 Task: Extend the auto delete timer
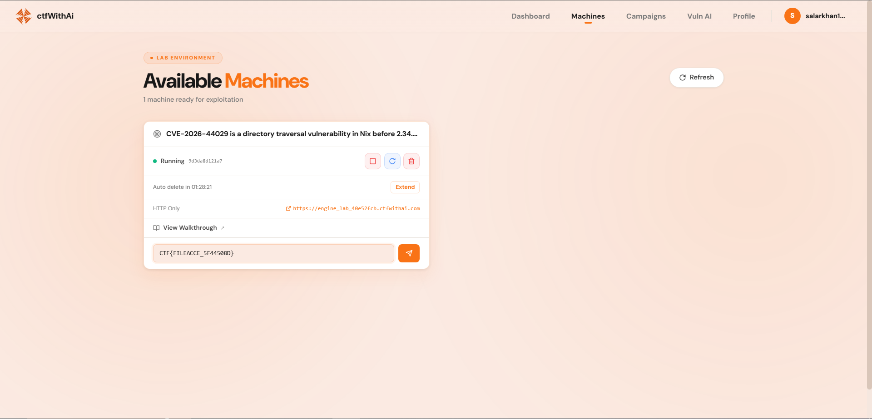405,187
